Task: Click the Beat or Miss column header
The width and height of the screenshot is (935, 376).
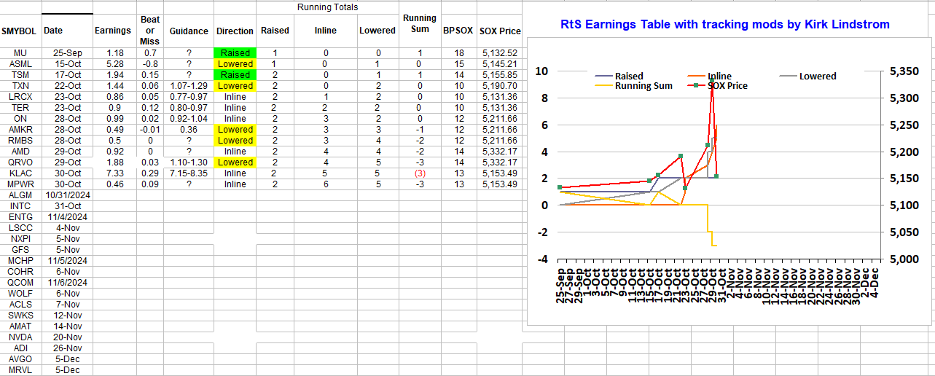Action: tap(149, 31)
